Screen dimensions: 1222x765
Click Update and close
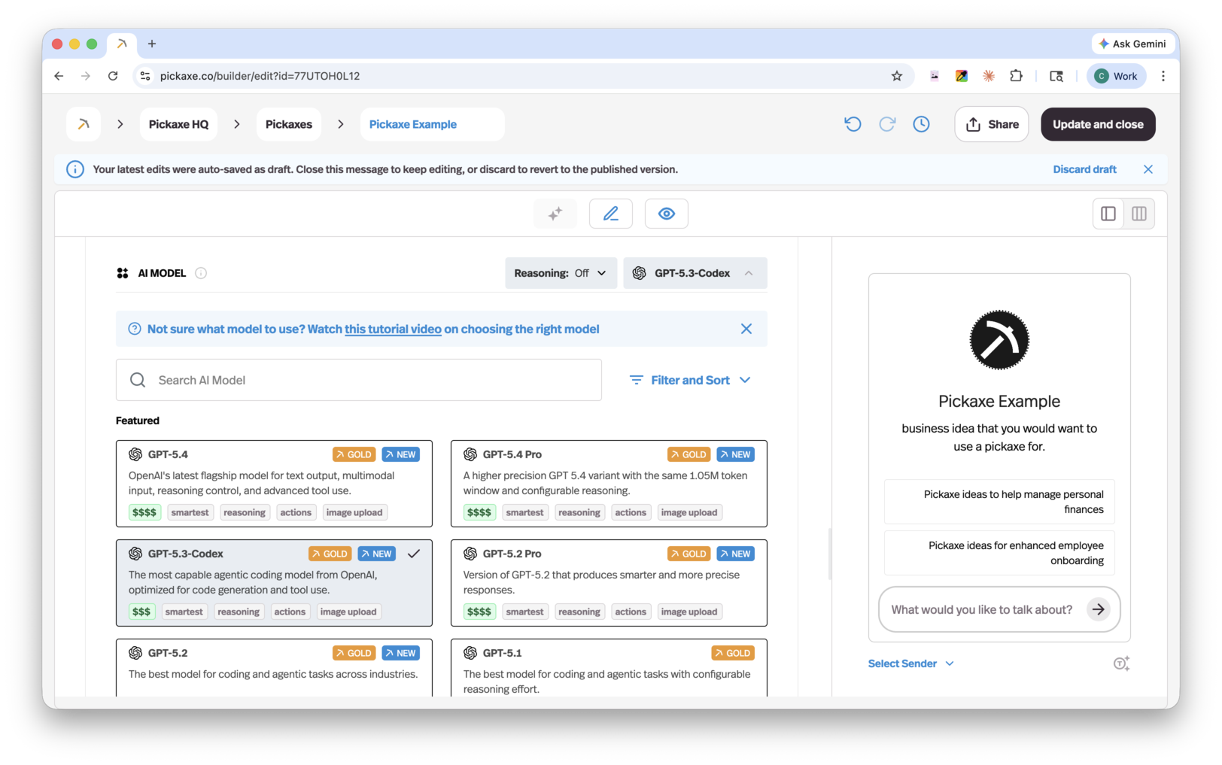coord(1098,124)
